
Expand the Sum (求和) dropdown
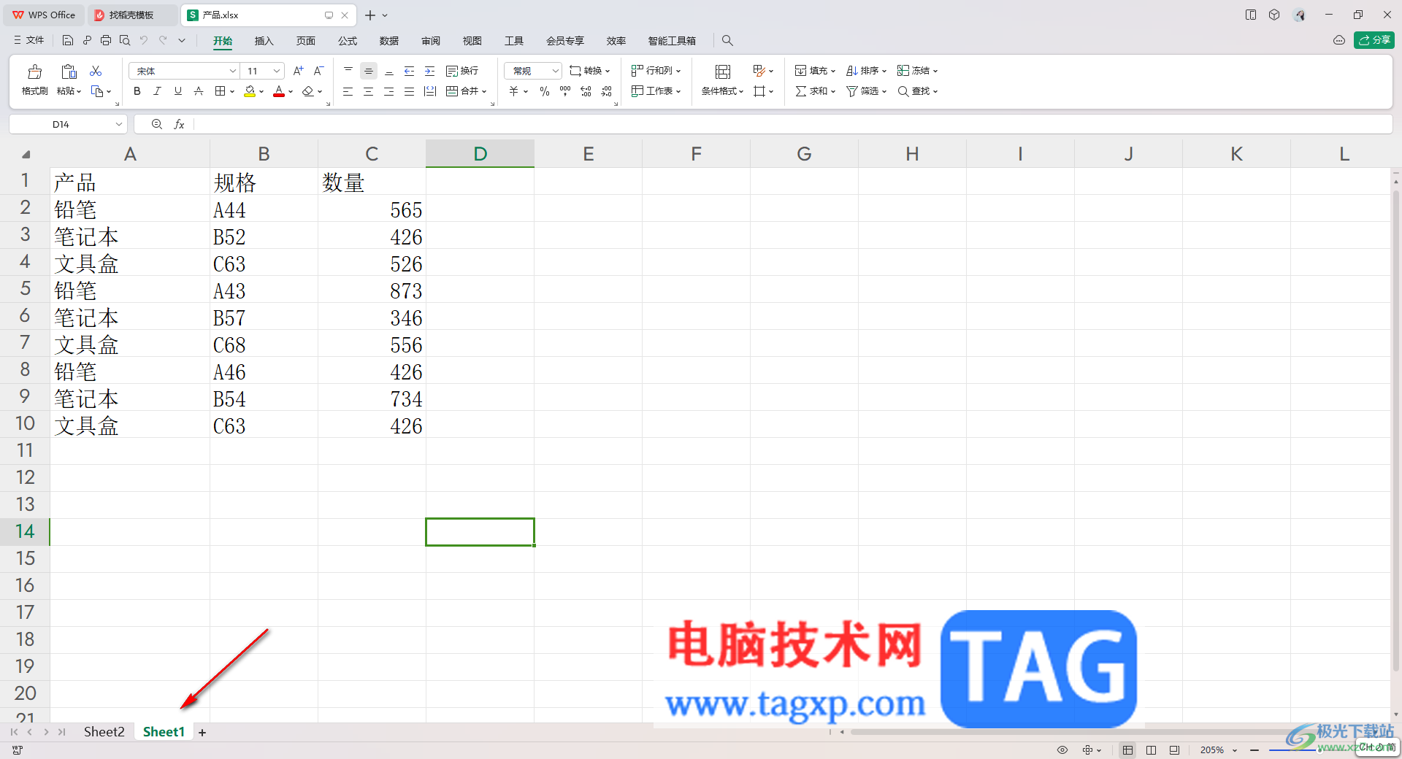point(832,92)
